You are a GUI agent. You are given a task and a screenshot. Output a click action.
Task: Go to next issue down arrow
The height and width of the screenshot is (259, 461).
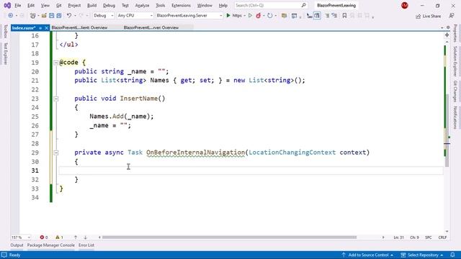(85, 237)
